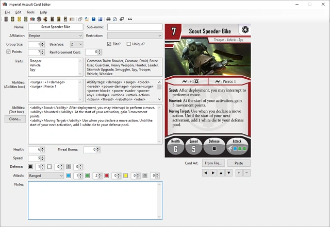Image resolution: width=330 pixels, height=227 pixels.
Task: Click the blue attack die swatch
Action: pos(68,176)
